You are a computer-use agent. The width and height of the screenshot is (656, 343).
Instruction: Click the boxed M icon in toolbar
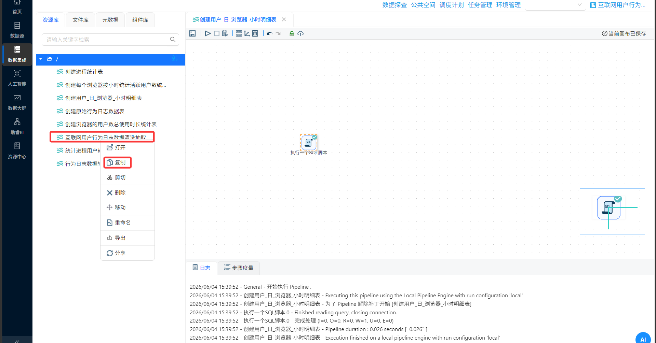point(255,33)
